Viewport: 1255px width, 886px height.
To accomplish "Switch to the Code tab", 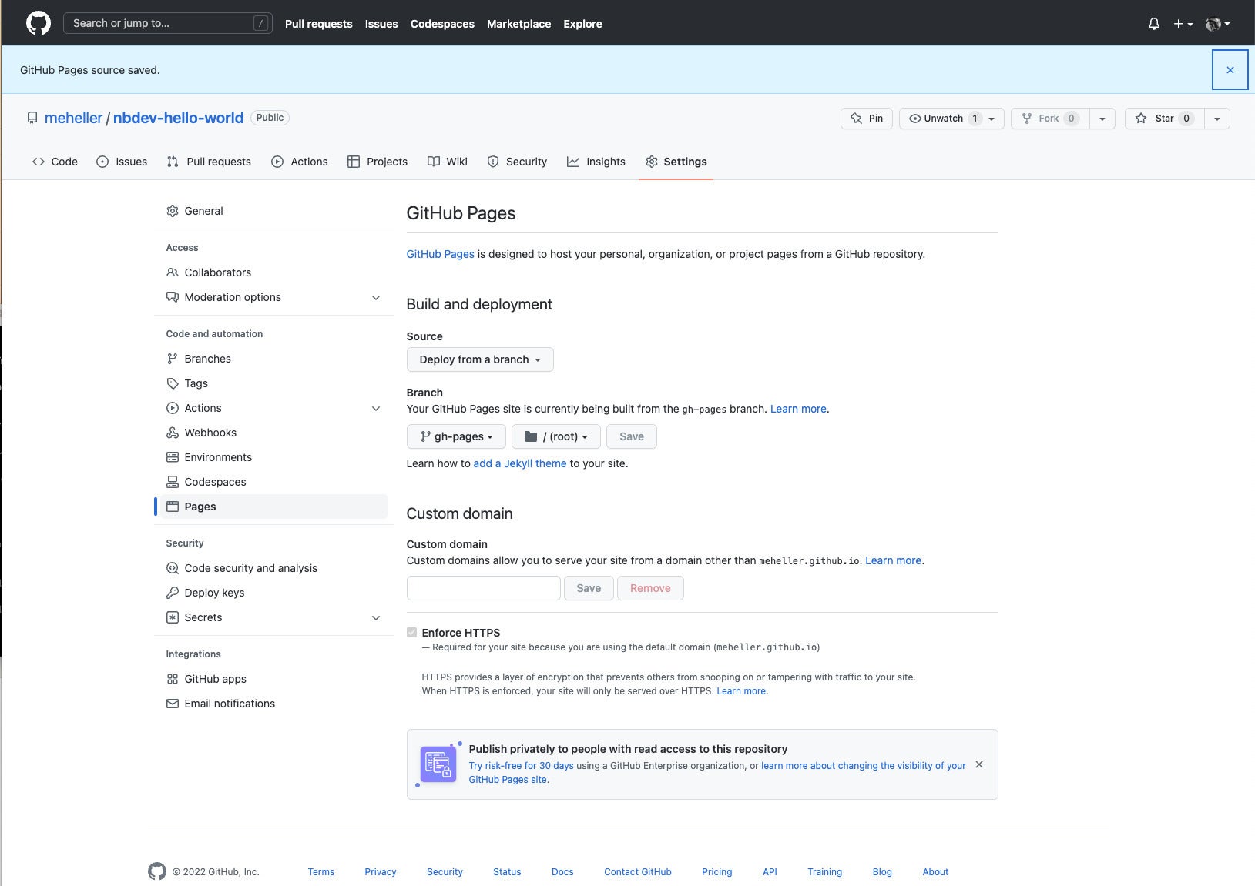I will click(x=55, y=162).
